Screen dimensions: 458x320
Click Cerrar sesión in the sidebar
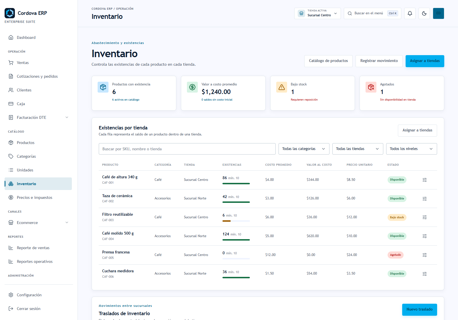pyautogui.click(x=38, y=309)
